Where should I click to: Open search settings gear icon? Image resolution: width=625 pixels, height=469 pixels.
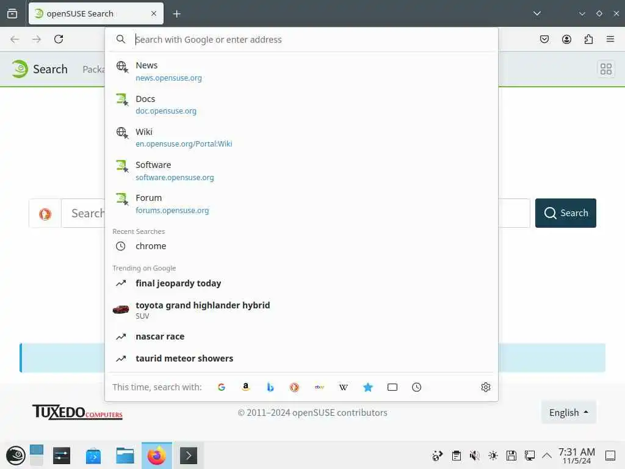coord(485,387)
